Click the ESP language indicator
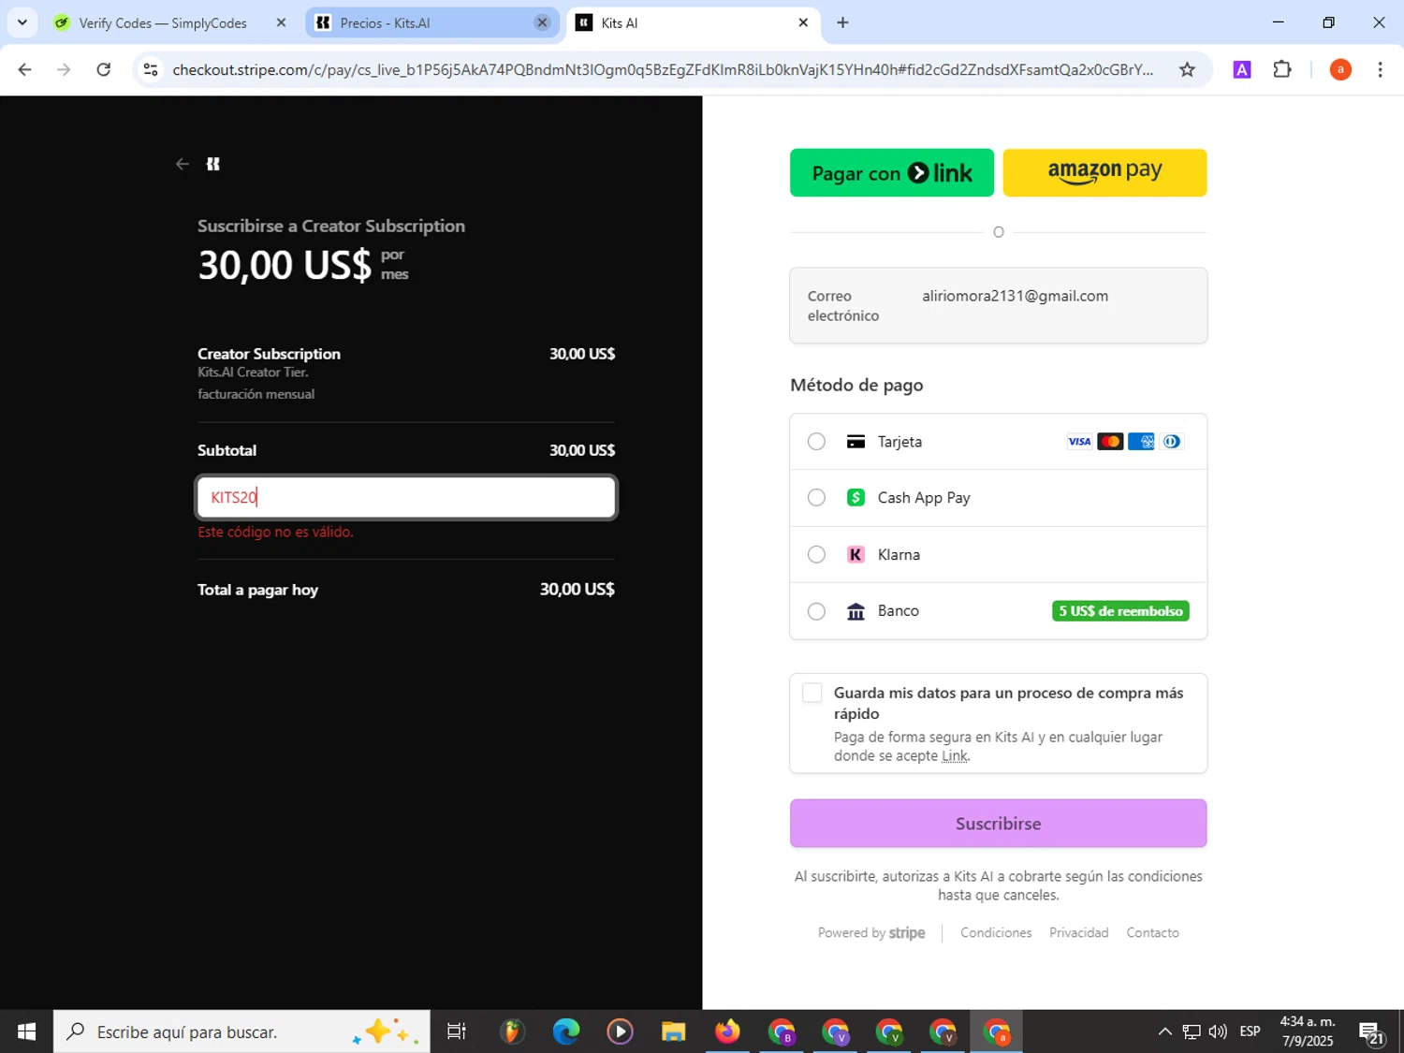1404x1053 pixels. tap(1250, 1031)
